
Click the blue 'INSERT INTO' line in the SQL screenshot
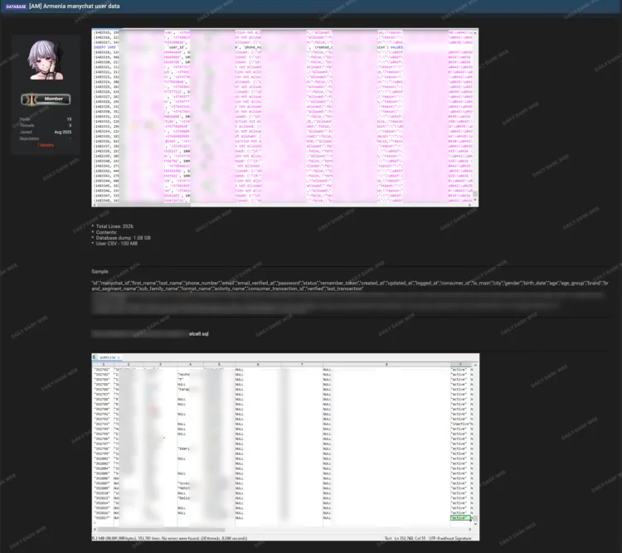pyautogui.click(x=248, y=47)
